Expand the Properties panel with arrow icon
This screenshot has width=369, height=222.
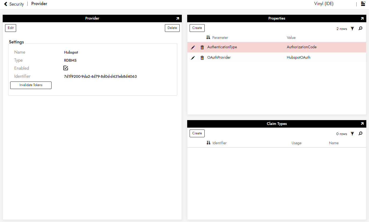[362, 18]
